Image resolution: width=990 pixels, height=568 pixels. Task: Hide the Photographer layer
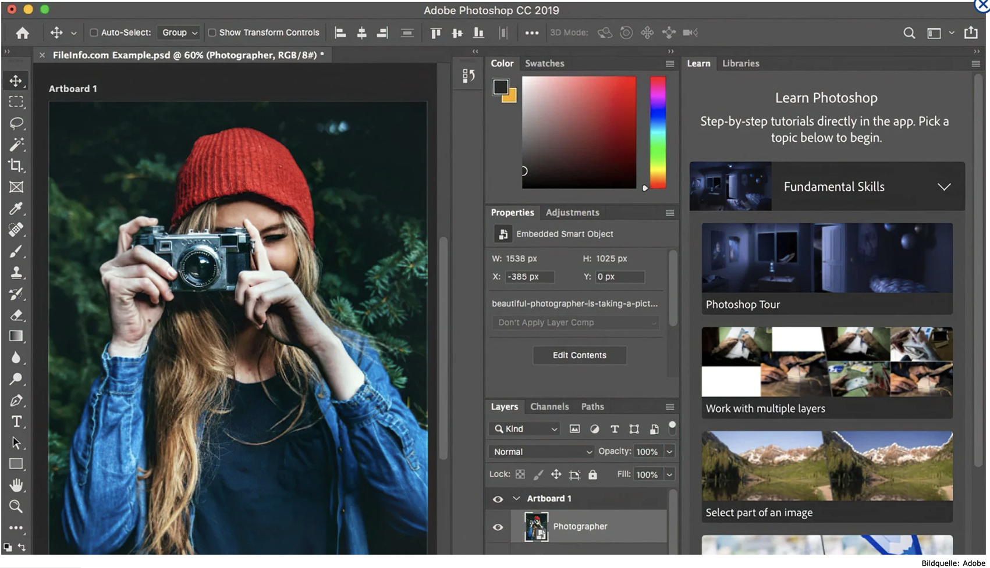click(x=498, y=527)
